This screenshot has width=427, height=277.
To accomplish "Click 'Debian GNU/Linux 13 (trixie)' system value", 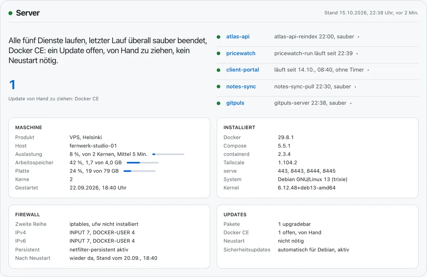I will [313, 179].
